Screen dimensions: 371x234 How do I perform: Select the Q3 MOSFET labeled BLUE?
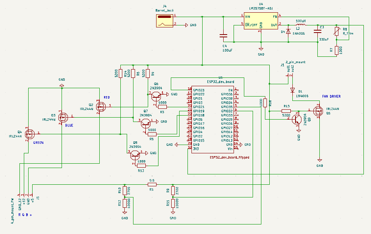click(x=62, y=117)
